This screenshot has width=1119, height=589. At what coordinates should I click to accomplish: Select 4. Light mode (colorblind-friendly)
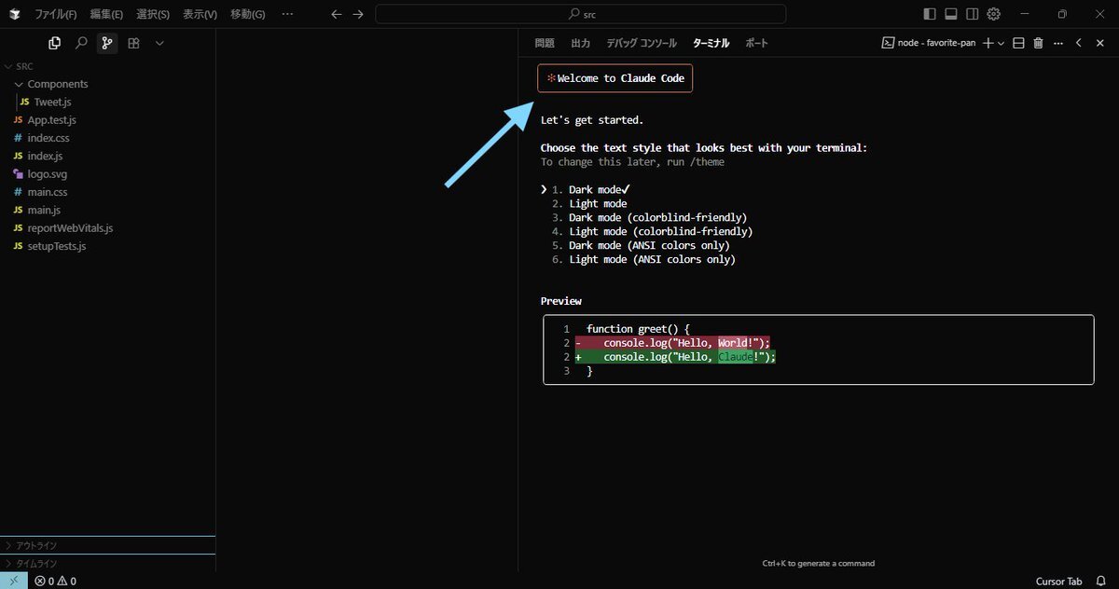pyautogui.click(x=652, y=231)
